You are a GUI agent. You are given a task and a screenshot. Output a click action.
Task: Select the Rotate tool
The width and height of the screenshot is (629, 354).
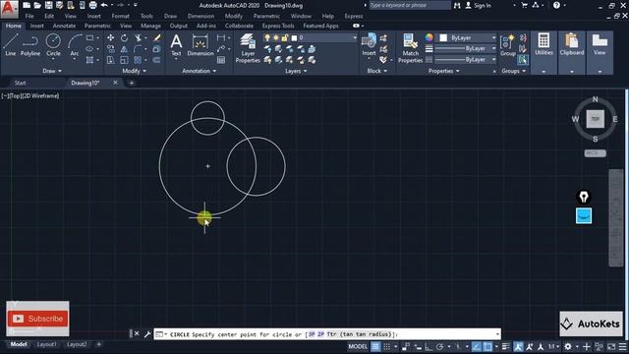click(125, 37)
